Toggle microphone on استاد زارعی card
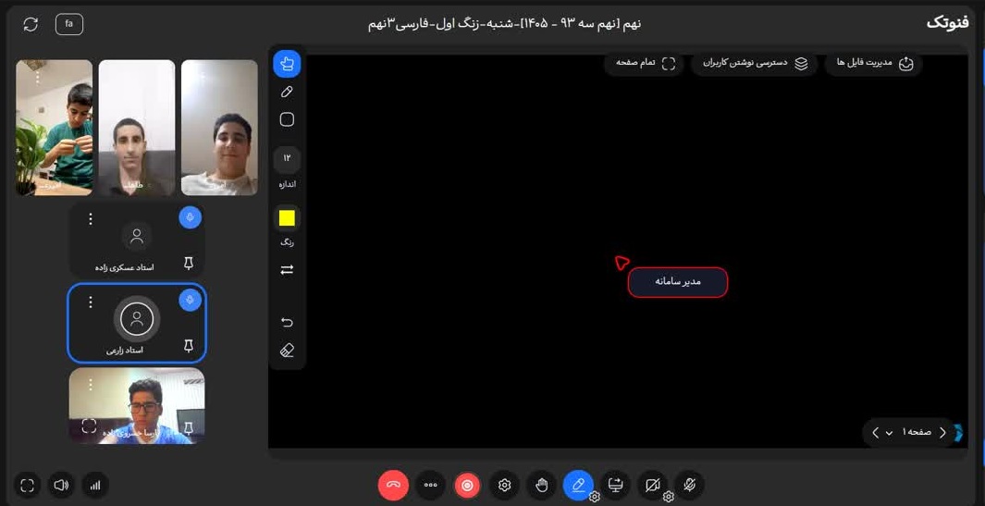985x506 pixels. click(x=190, y=301)
